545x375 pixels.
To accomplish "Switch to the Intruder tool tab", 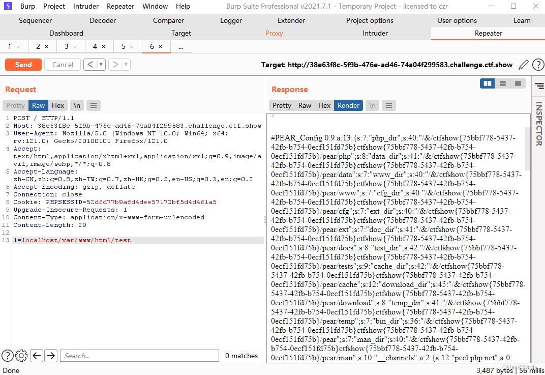I will (x=375, y=34).
